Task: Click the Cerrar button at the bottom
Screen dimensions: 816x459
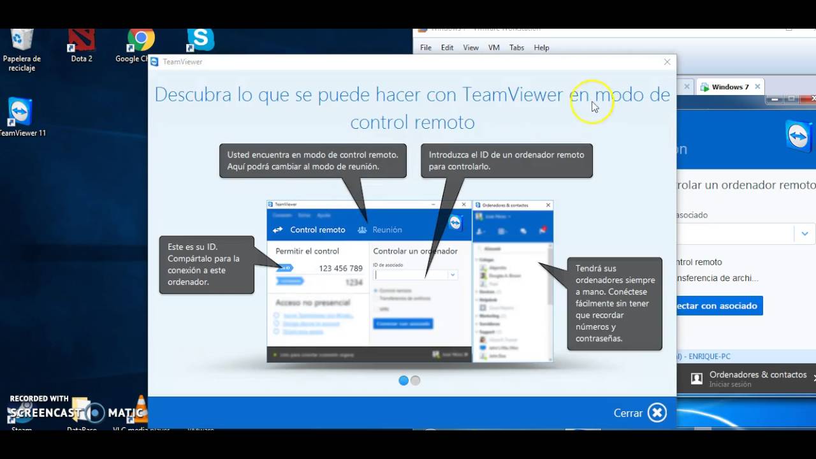Action: coord(640,413)
